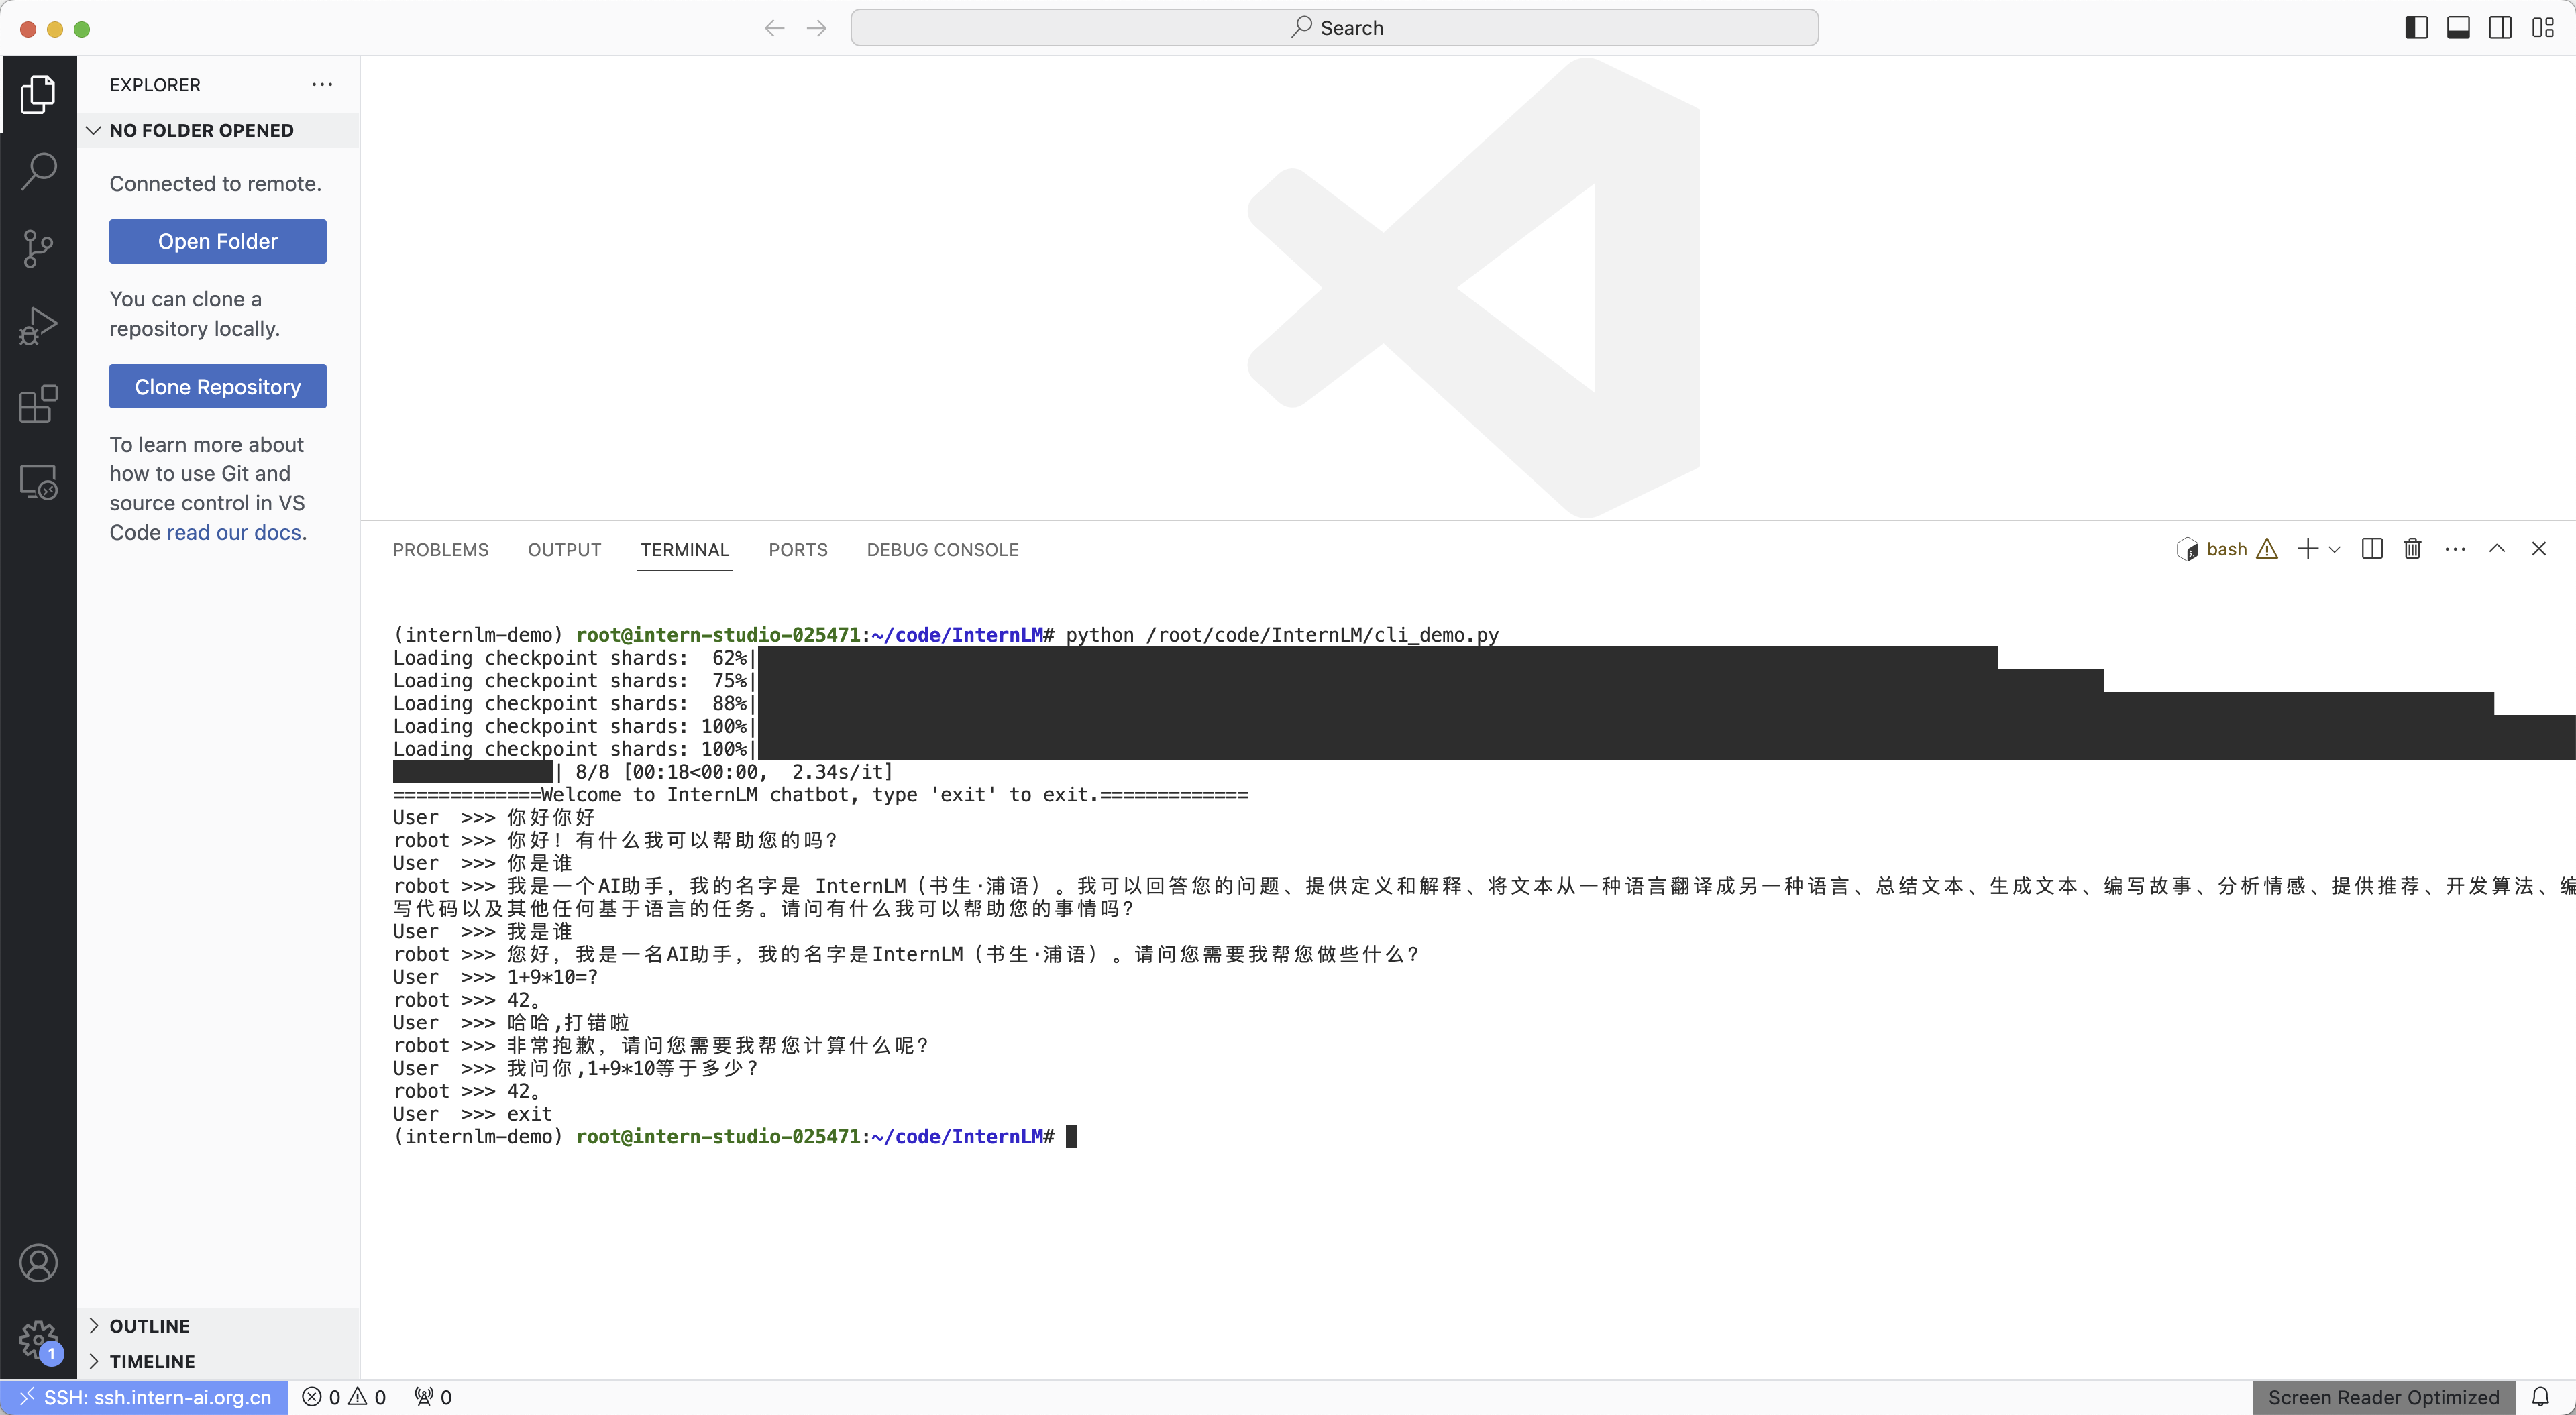2576x1415 pixels.
Task: Click the Search command center field
Action: click(1334, 28)
